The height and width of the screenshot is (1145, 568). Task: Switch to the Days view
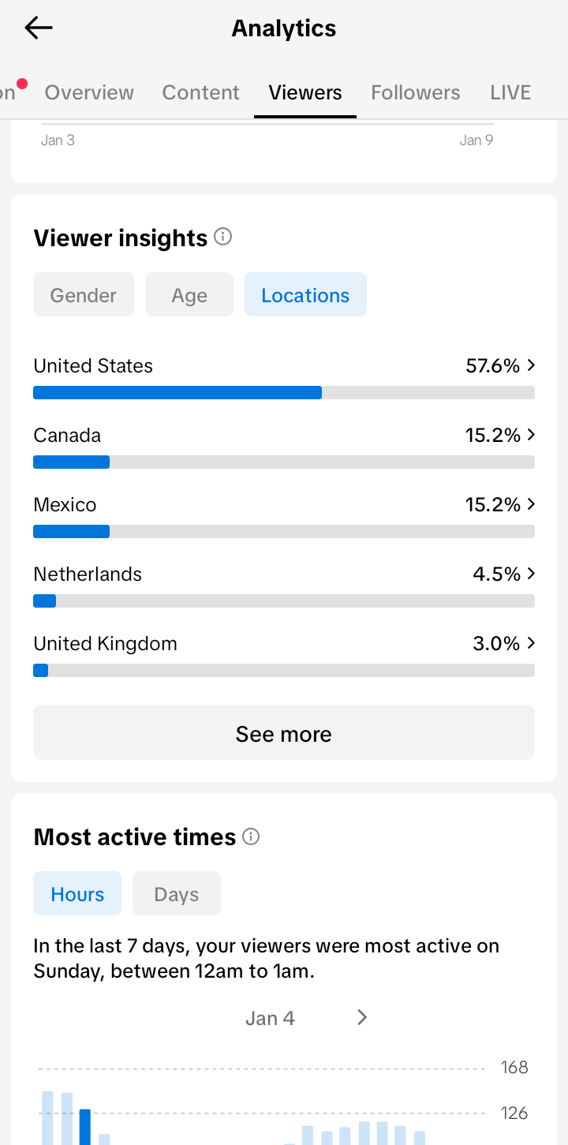tap(177, 894)
